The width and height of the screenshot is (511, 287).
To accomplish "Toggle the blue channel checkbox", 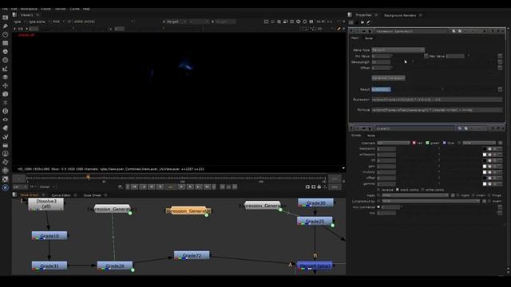I will (x=444, y=143).
